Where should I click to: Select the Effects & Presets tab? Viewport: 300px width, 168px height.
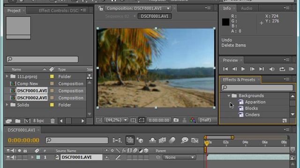point(239,80)
